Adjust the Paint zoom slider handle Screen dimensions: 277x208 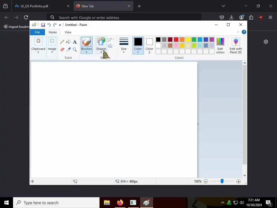(222, 181)
